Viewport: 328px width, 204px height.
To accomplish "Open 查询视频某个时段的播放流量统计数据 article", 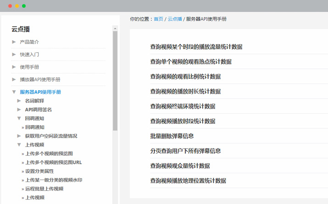I will pyautogui.click(x=196, y=47).
